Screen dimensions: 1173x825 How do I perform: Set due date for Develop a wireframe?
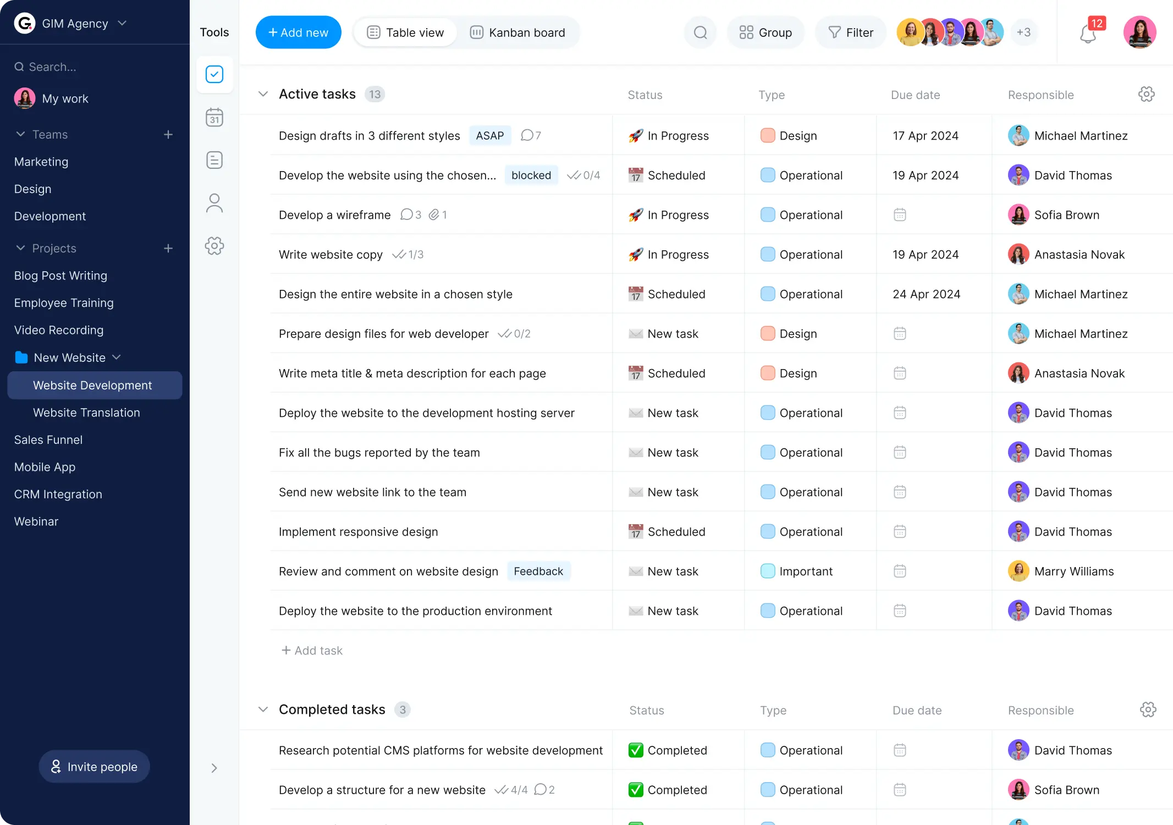point(900,215)
